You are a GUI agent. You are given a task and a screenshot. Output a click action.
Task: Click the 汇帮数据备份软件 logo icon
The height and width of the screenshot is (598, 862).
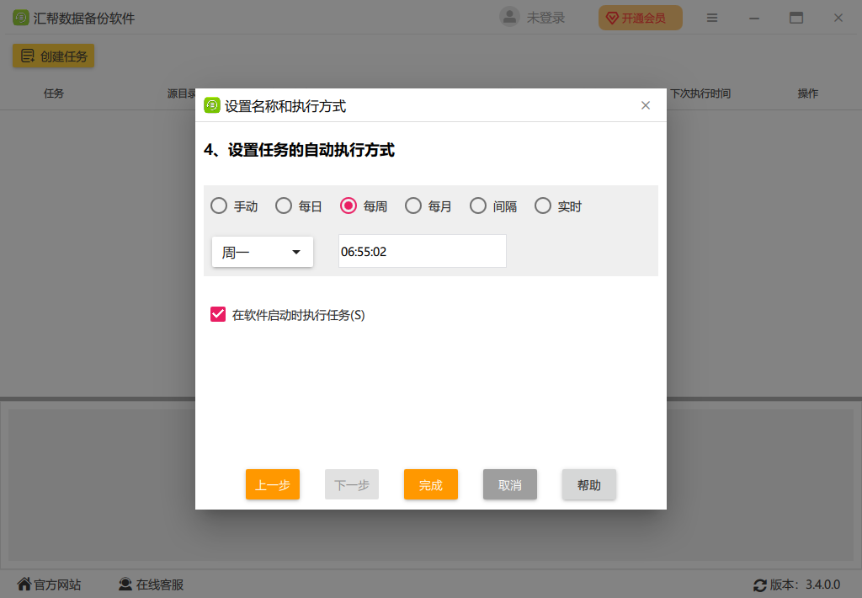pos(20,17)
